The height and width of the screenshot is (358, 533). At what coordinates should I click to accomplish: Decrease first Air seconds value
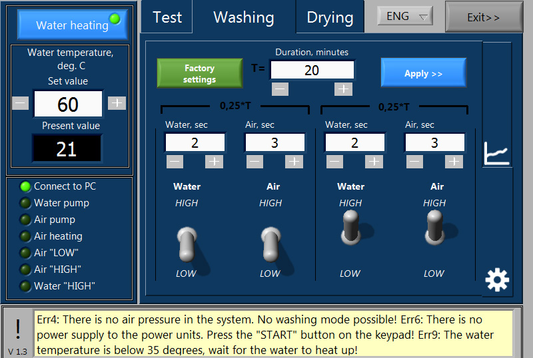255,161
